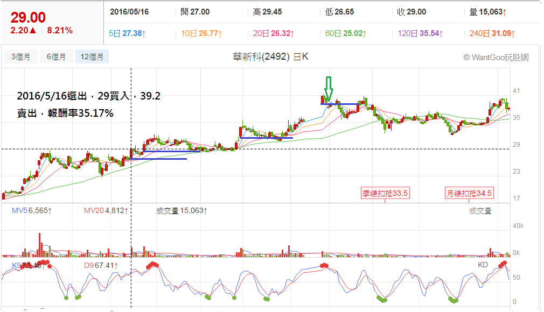Click the 高 29.45 high price
The image size is (544, 312).
(267, 12)
